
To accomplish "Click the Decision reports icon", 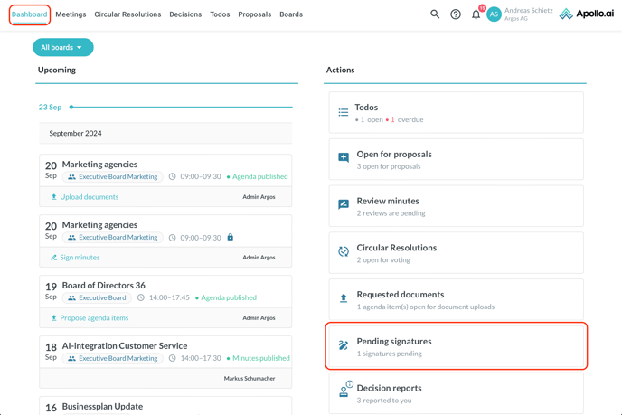I will [344, 392].
